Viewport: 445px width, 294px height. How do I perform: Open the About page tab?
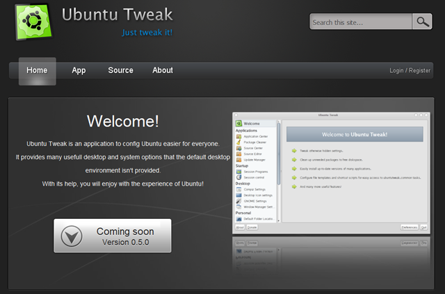point(163,70)
